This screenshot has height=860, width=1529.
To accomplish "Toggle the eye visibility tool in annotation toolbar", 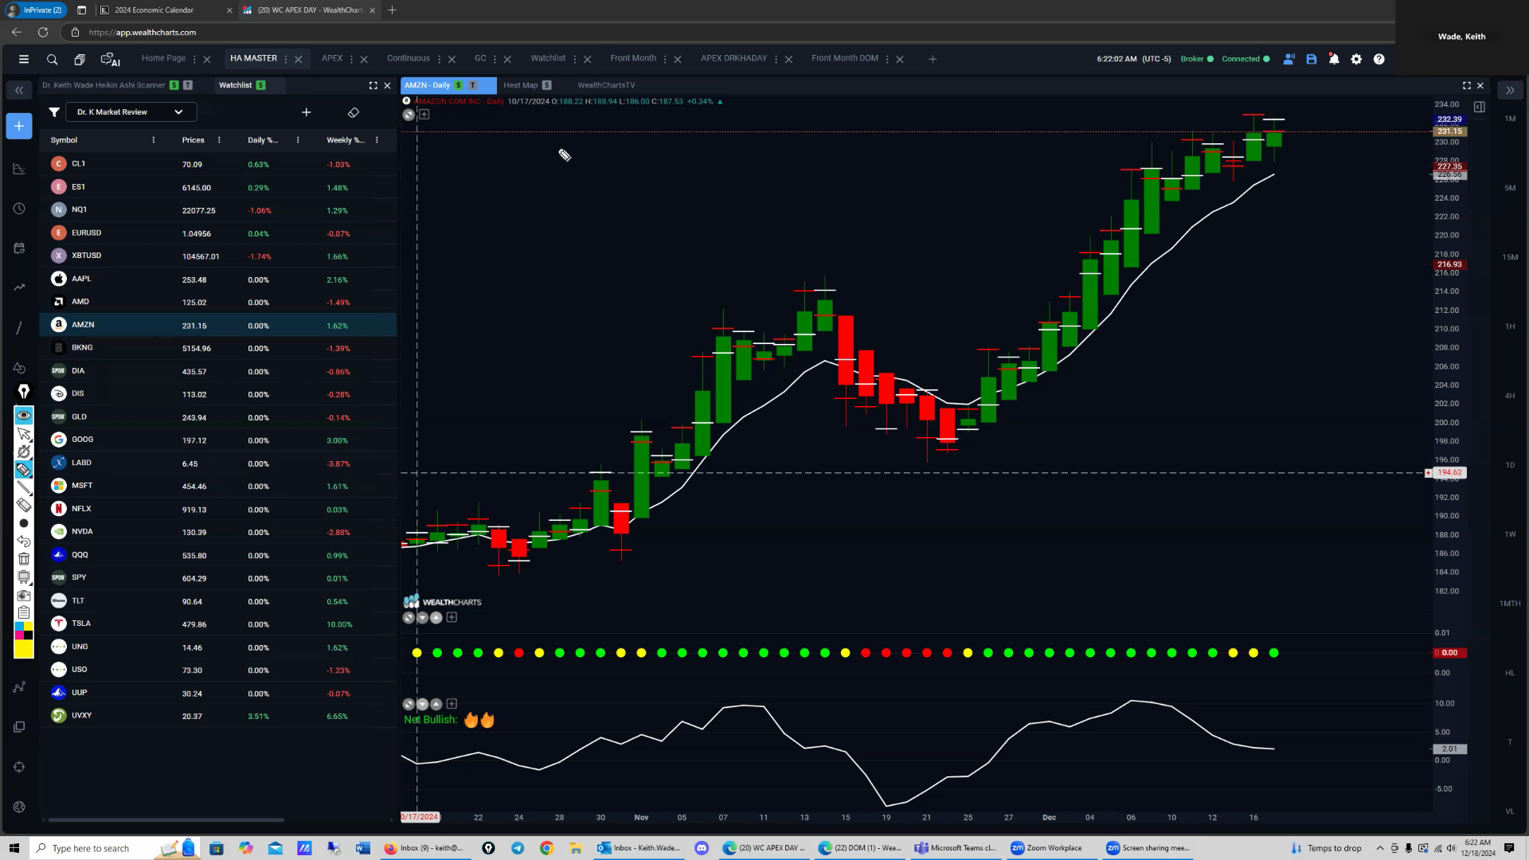I will (x=24, y=415).
